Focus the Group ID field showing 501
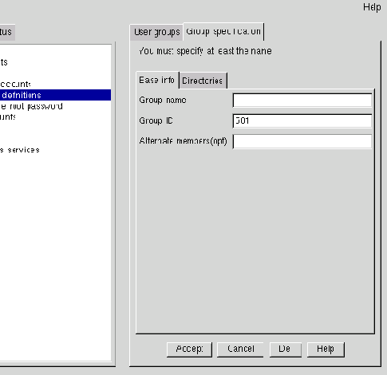Image resolution: width=387 pixels, height=375 pixels. [x=302, y=121]
